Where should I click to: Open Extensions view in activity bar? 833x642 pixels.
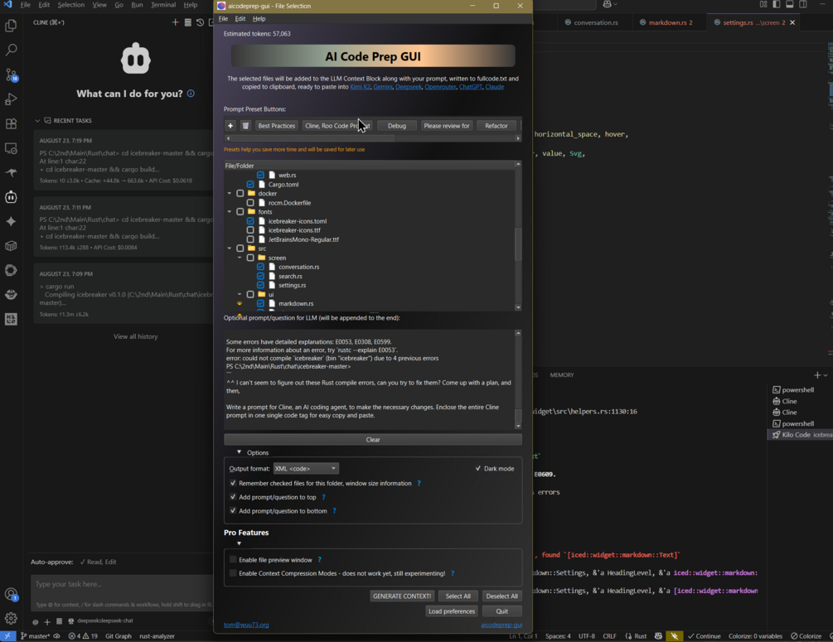pyautogui.click(x=11, y=123)
